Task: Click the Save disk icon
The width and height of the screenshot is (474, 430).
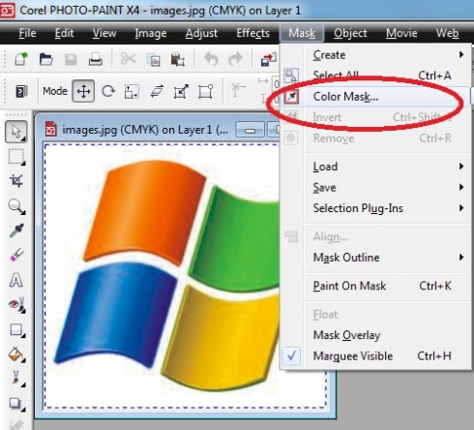Action: point(71,60)
